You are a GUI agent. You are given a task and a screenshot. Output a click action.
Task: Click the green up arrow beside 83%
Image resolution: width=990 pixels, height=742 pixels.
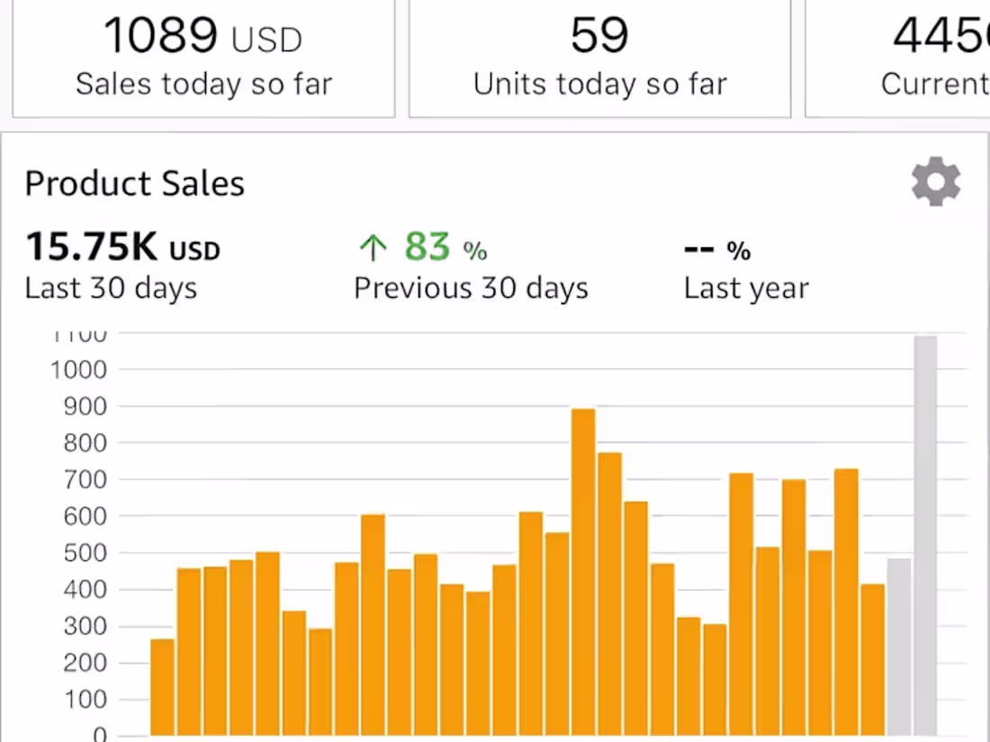point(373,247)
